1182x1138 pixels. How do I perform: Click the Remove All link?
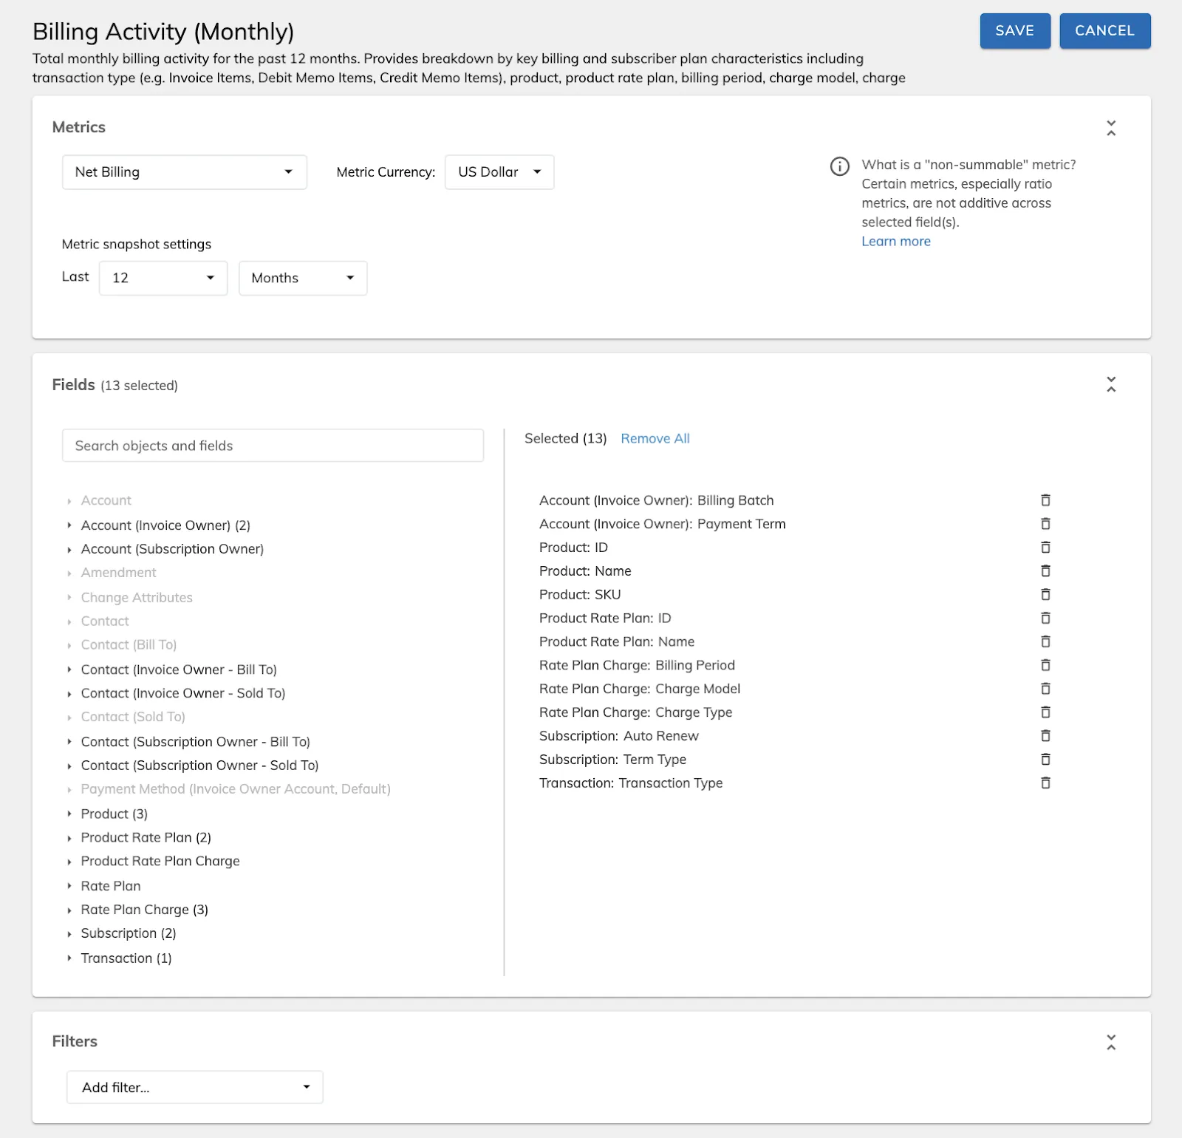(655, 439)
